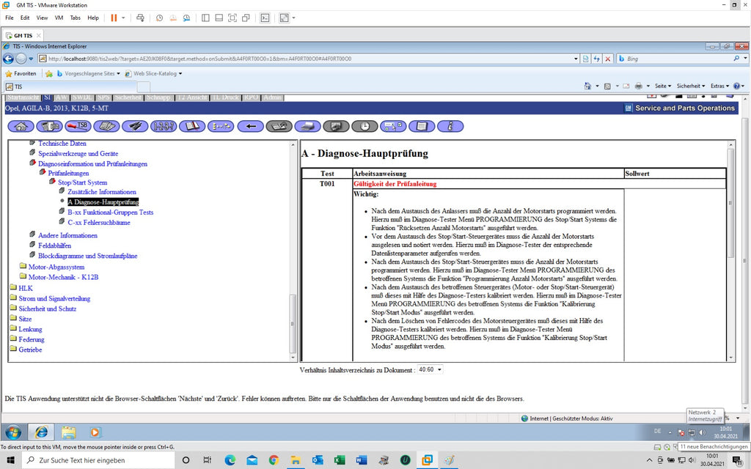Viewport: 751px width, 469px height.
Task: Open the Motor-Abgassystem folder
Action: point(56,267)
